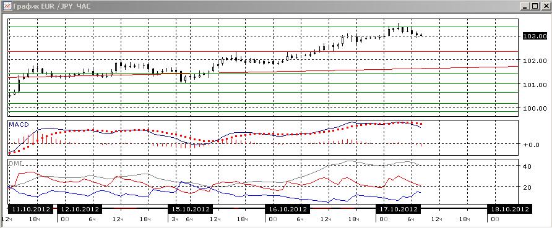Select the 12.10.2012 date marker

[79, 209]
